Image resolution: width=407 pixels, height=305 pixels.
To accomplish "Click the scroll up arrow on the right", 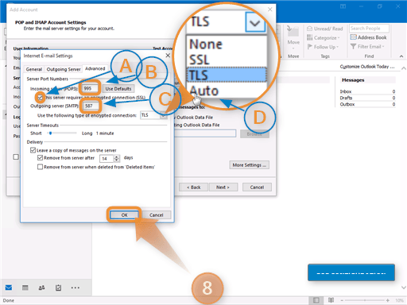I will click(404, 68).
